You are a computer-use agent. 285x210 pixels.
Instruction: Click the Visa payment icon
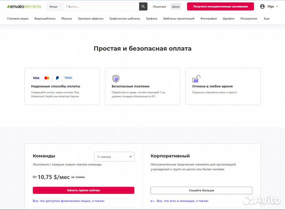tap(36, 78)
